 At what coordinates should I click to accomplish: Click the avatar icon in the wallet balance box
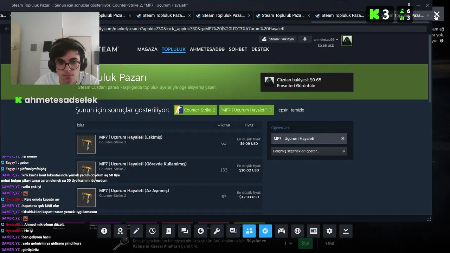[x=269, y=82]
